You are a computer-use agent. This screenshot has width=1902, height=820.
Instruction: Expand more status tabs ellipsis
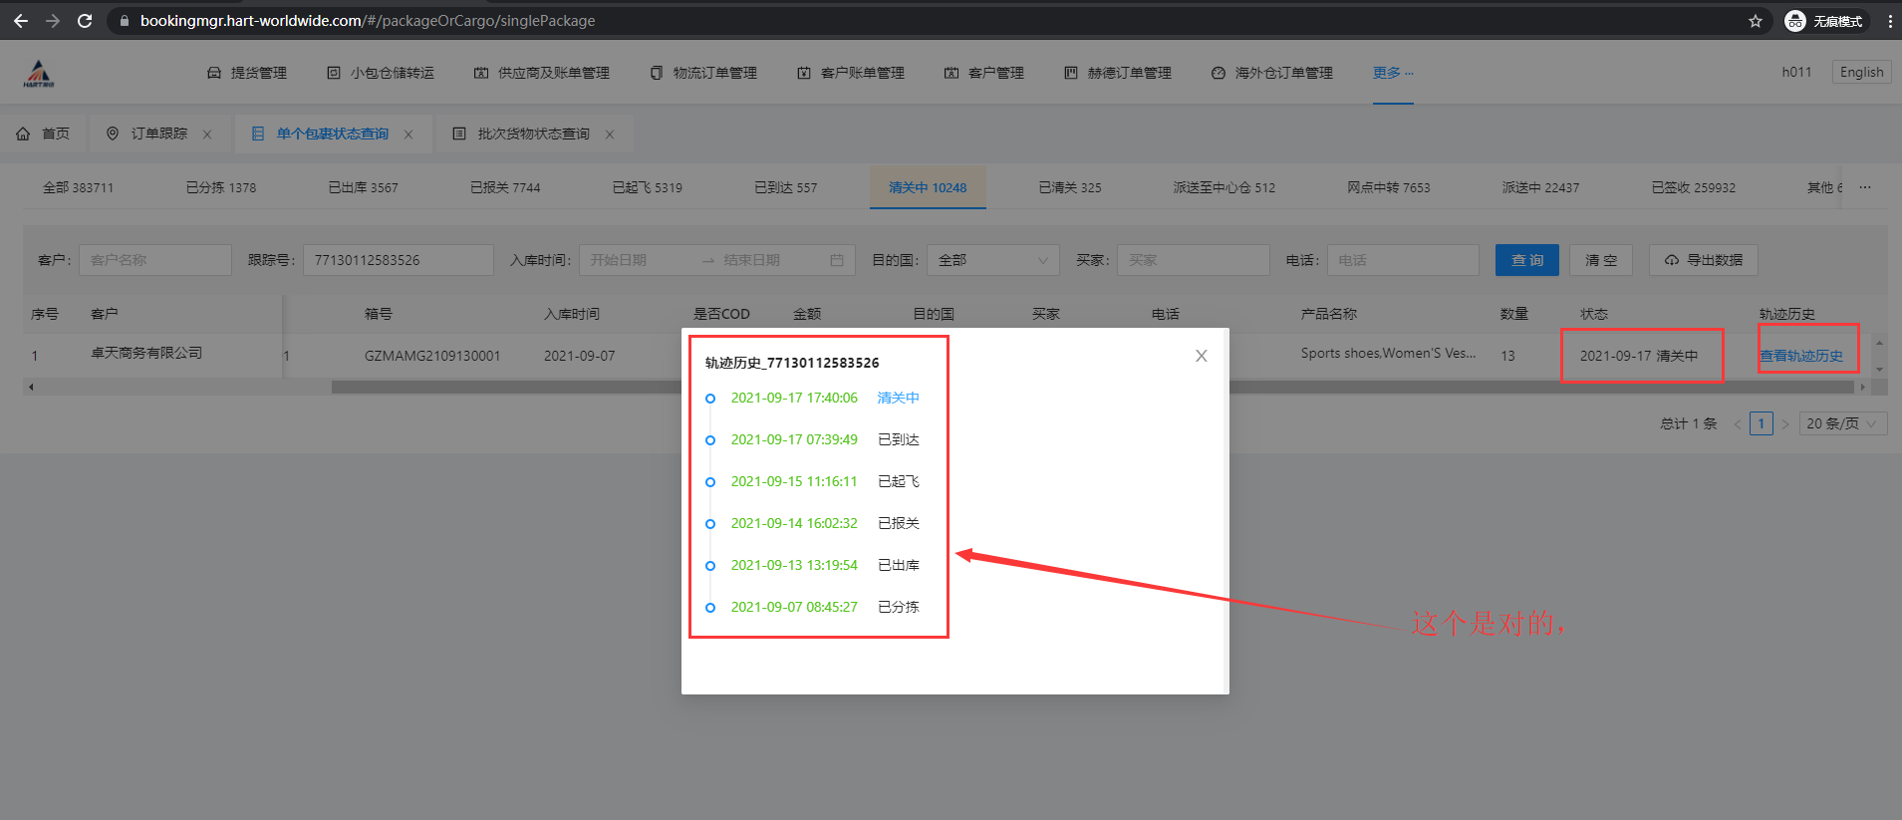point(1864,187)
